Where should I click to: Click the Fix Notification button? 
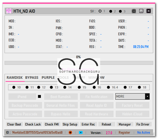97,97
